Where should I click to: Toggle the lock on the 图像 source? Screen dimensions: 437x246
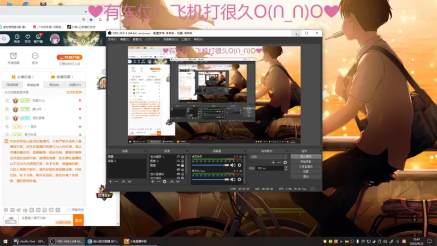click(182, 165)
